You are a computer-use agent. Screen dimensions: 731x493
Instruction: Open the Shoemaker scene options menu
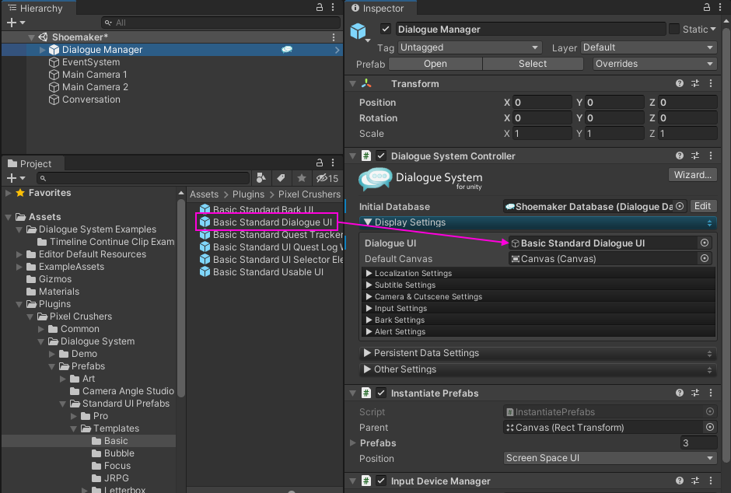point(334,37)
